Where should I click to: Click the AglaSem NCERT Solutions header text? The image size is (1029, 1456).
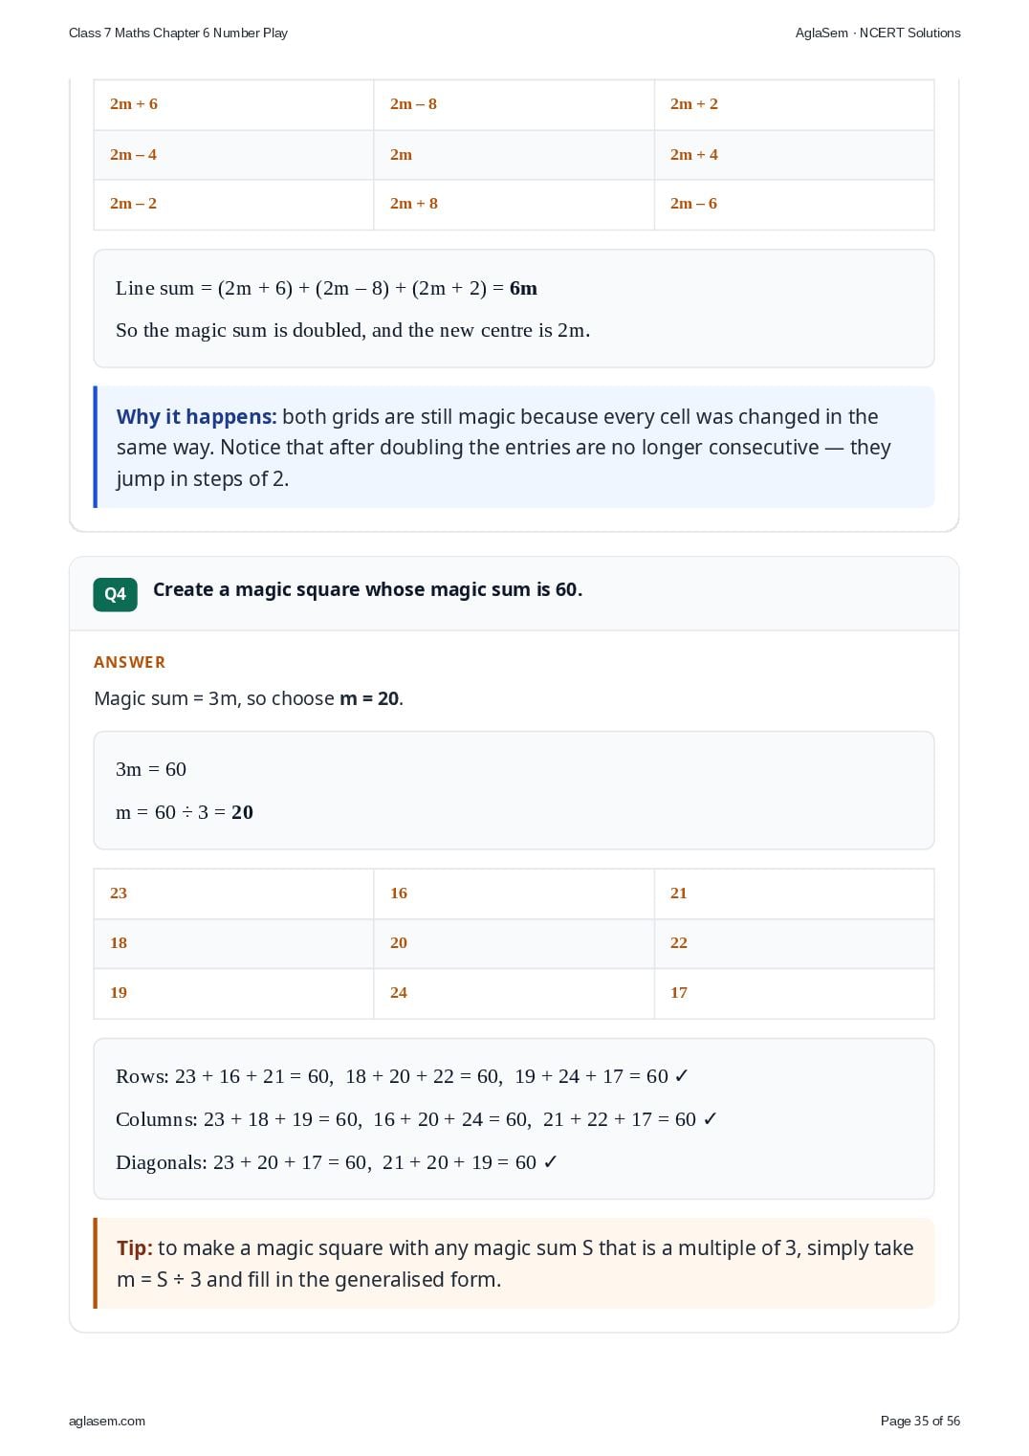click(x=878, y=33)
